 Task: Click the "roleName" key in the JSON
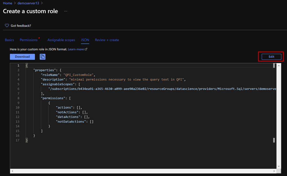(50, 75)
